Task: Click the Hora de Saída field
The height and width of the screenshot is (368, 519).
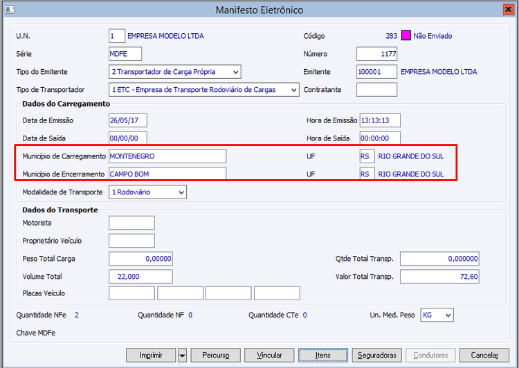Action: (x=380, y=138)
